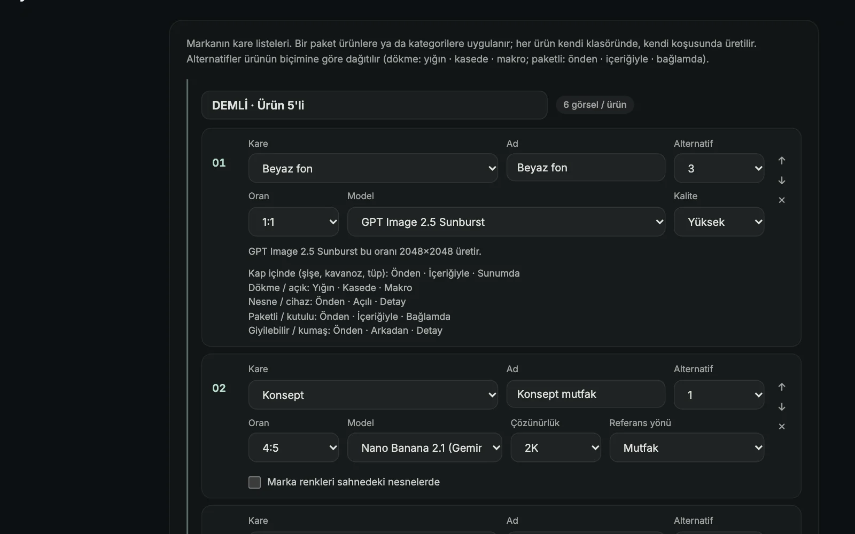Click the 'Paketli / kutulu' line
This screenshot has height=534, width=855.
coord(349,317)
